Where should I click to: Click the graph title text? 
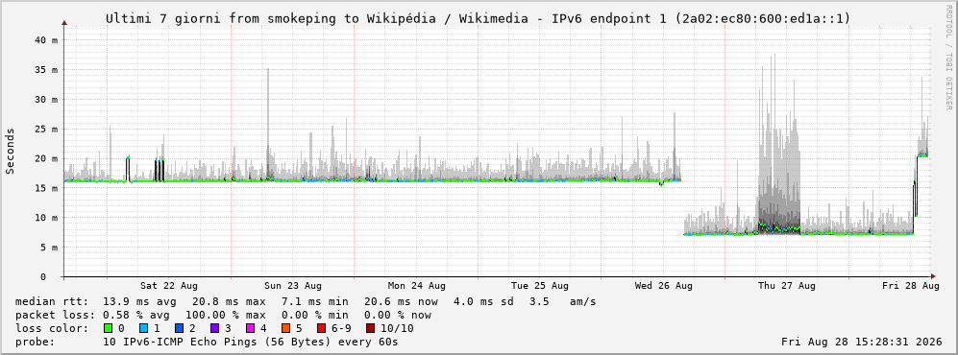pyautogui.click(x=478, y=19)
